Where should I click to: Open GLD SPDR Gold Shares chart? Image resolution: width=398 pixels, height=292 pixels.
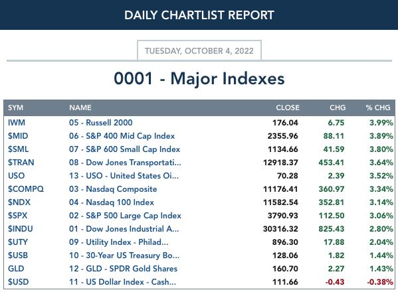(123, 269)
